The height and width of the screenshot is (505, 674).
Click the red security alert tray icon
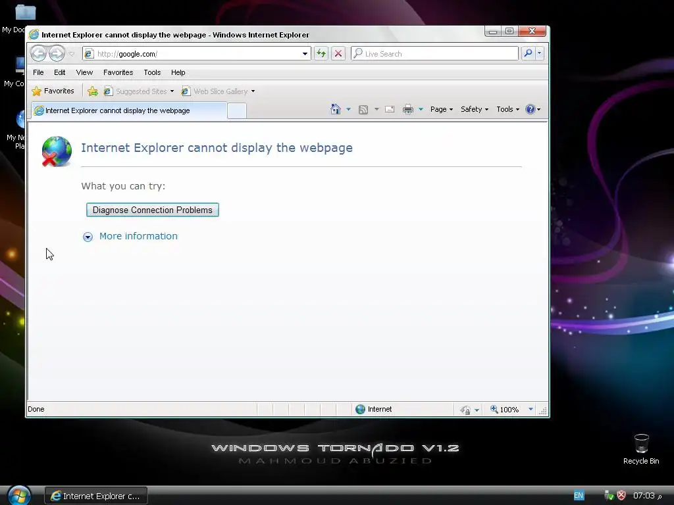[621, 496]
